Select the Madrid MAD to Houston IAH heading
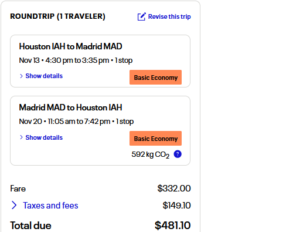 (x=70, y=107)
